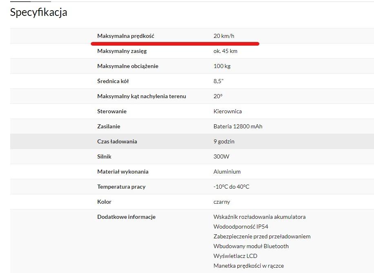Click the Maksymalny zasięg row label
The width and height of the screenshot is (374, 273).
click(122, 51)
